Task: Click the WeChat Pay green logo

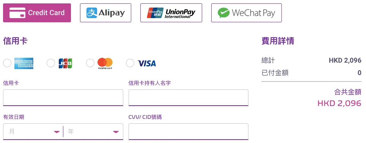Action: pos(224,13)
